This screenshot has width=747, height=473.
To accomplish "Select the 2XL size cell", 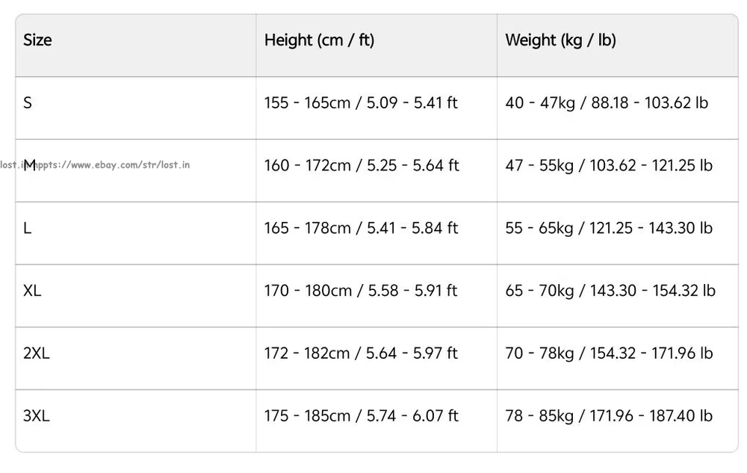I will (x=37, y=353).
